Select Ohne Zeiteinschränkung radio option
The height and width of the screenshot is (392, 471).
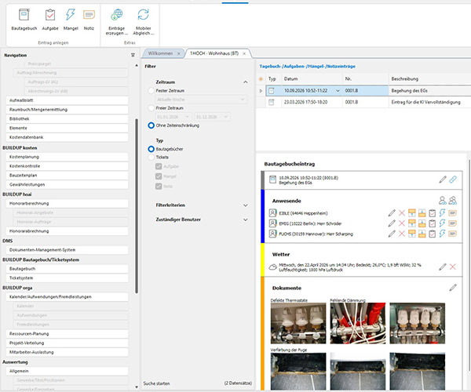pyautogui.click(x=151, y=125)
